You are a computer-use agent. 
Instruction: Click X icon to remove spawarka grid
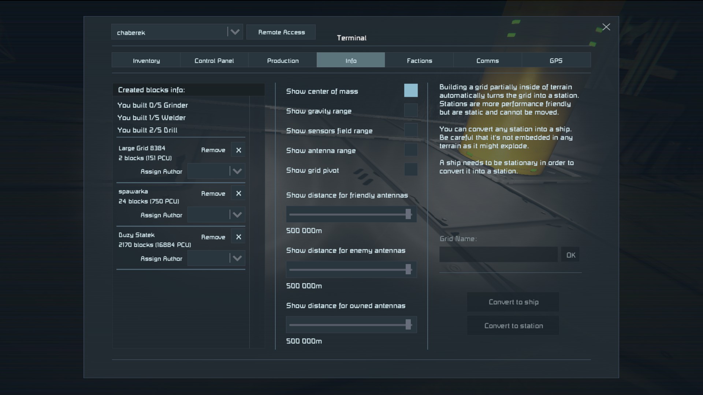(x=238, y=193)
